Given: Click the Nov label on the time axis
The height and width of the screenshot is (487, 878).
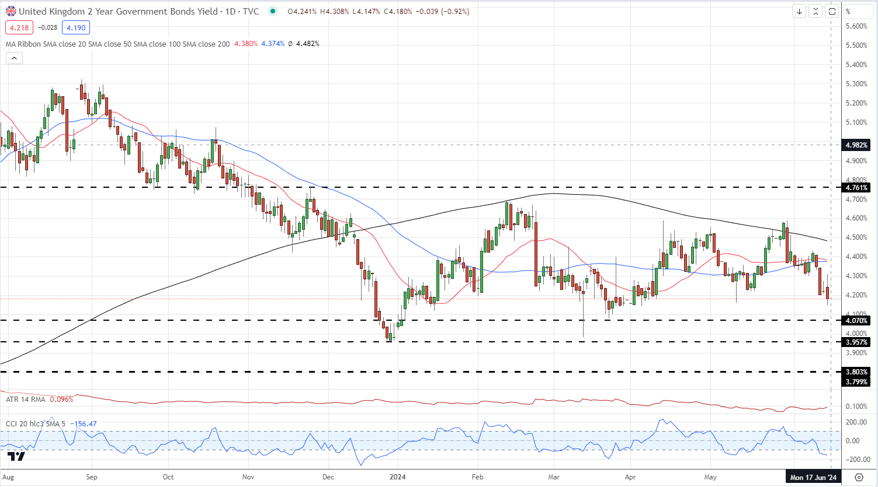Looking at the screenshot, I should [248, 477].
